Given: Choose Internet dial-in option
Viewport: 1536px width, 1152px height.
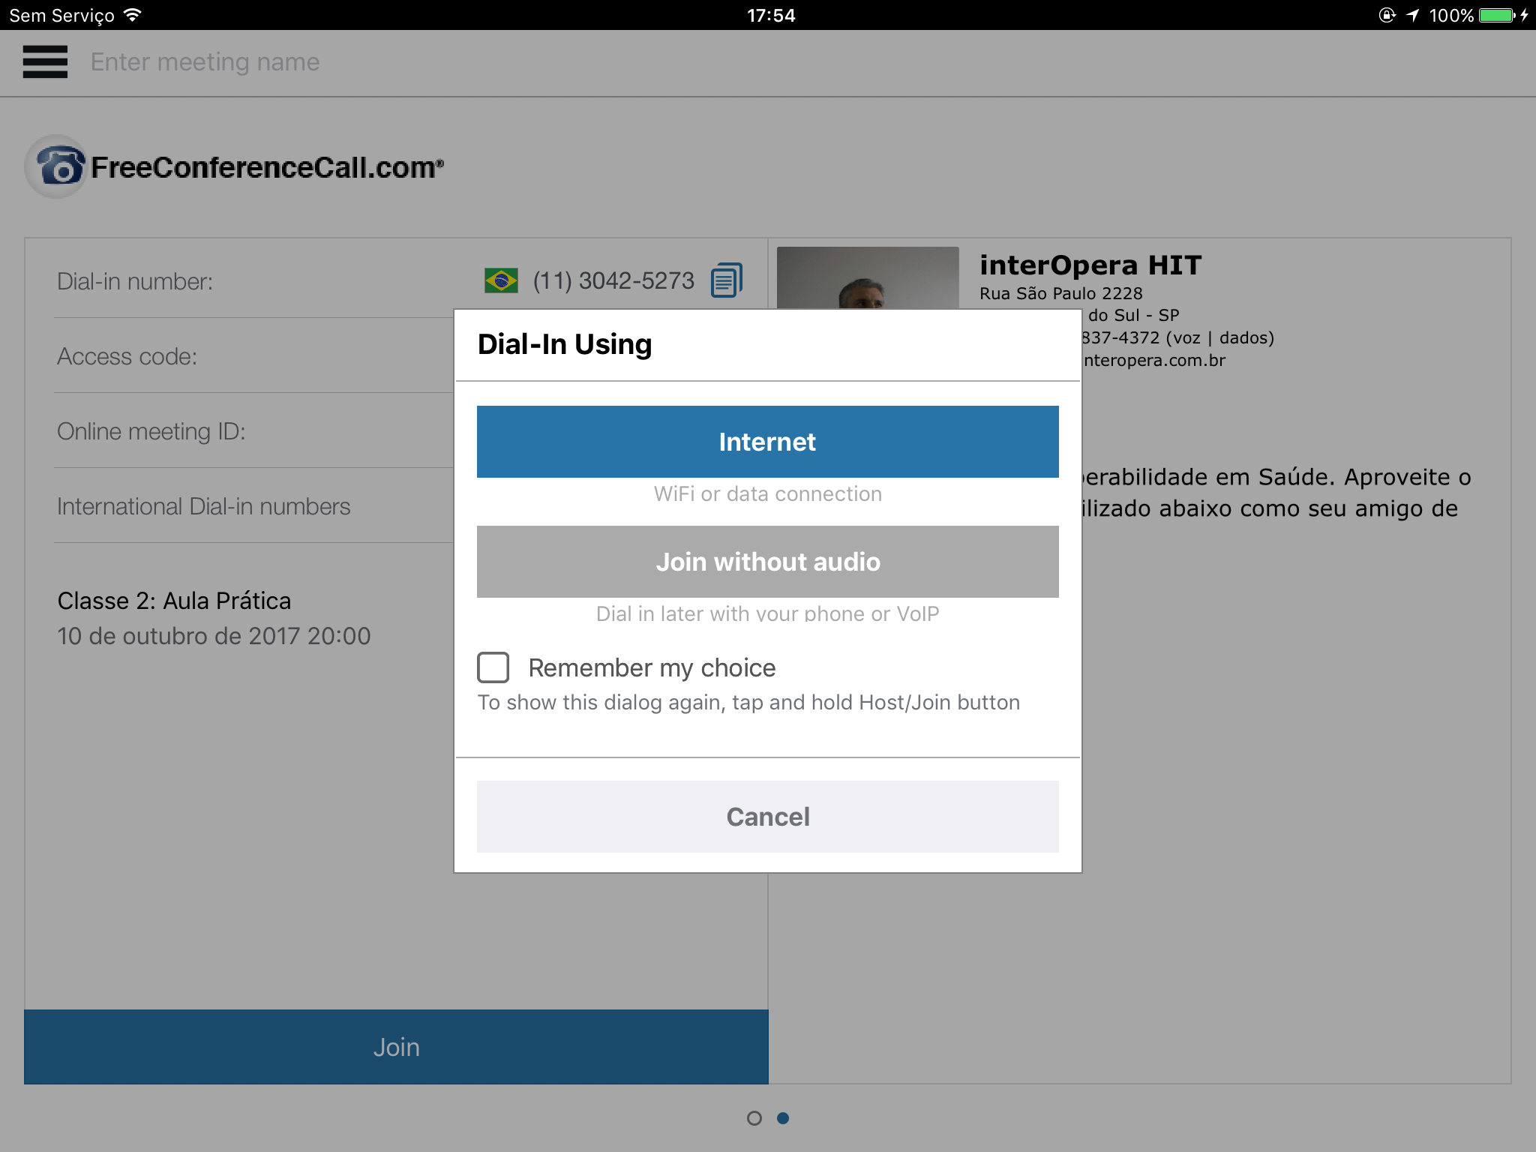Looking at the screenshot, I should [767, 442].
